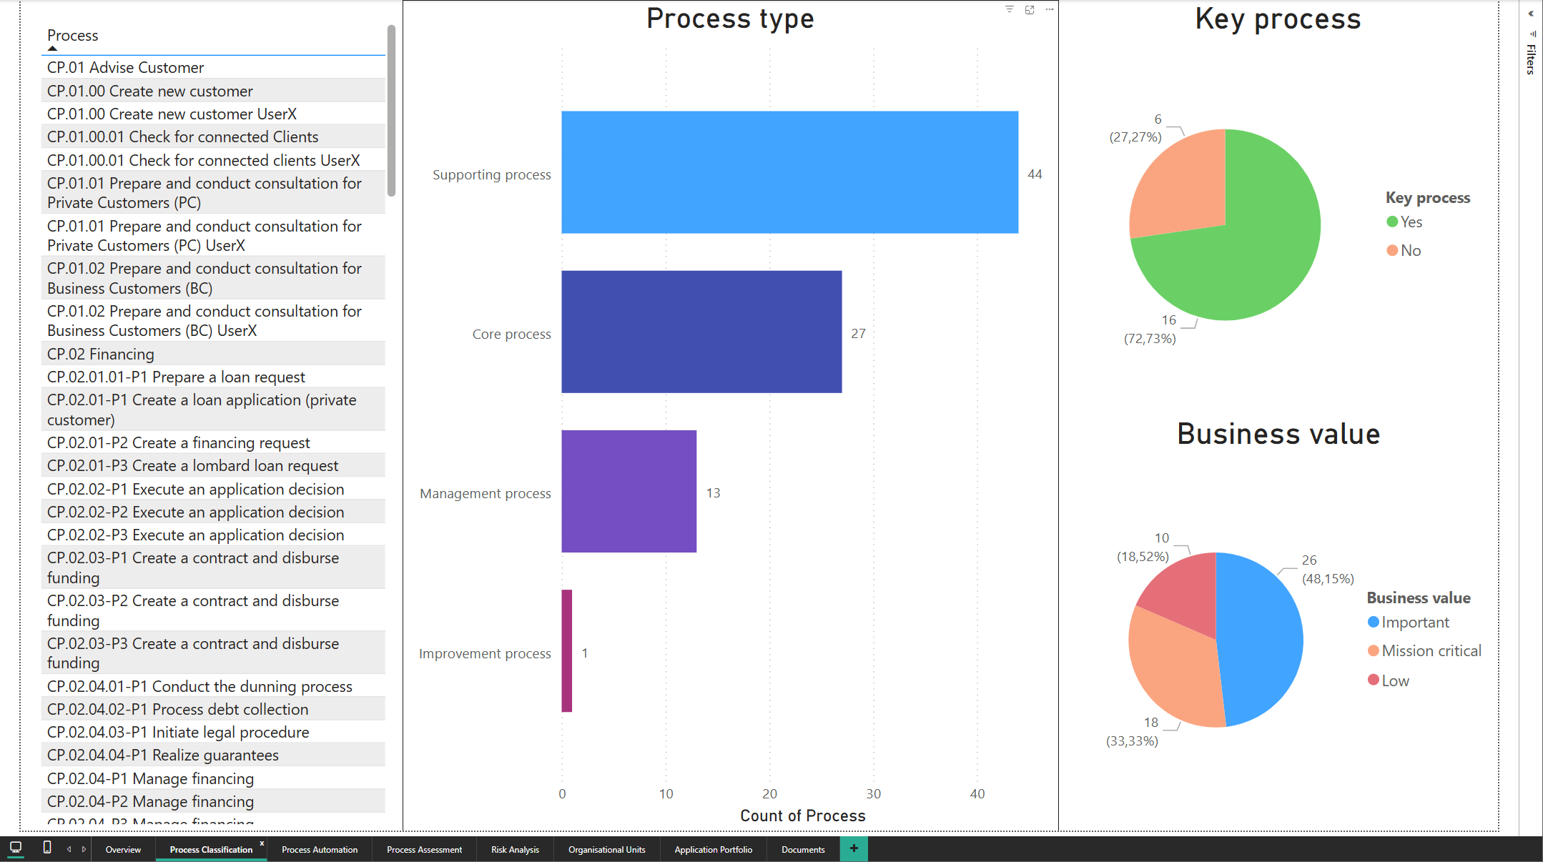Select 'CP.01.00.01 Check for connected clients UserX' row

pos(213,160)
